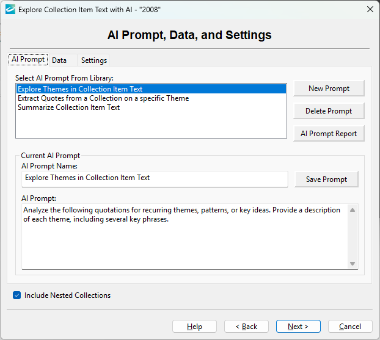Image resolution: width=380 pixels, height=340 pixels.
Task: Click the New Prompt button
Action: click(x=329, y=89)
